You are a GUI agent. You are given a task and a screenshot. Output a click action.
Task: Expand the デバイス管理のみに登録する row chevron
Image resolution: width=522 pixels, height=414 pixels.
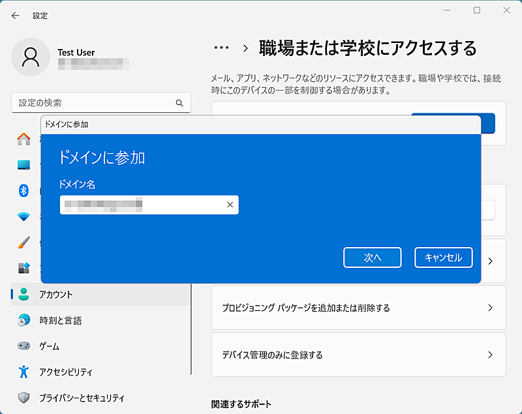pos(490,355)
